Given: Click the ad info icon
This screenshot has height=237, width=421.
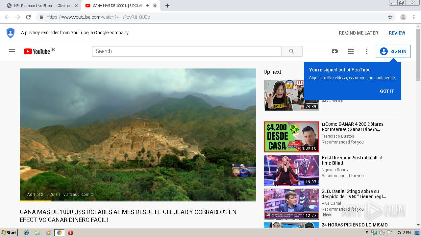Looking at the screenshot, I should (x=58, y=195).
